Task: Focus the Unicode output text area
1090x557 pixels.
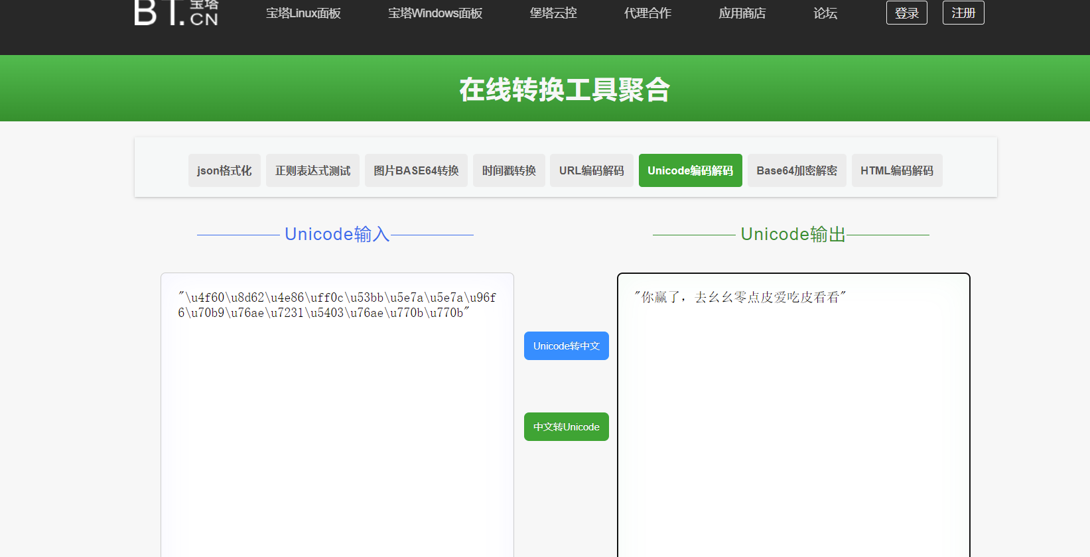Action: [793, 415]
